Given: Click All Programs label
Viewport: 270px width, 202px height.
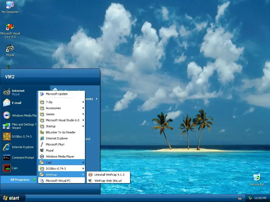Looking at the screenshot, I should [20, 180].
